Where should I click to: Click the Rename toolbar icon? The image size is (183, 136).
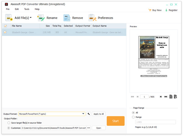click(x=41, y=18)
